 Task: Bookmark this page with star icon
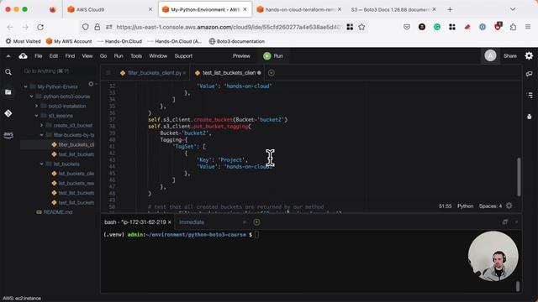click(x=361, y=27)
